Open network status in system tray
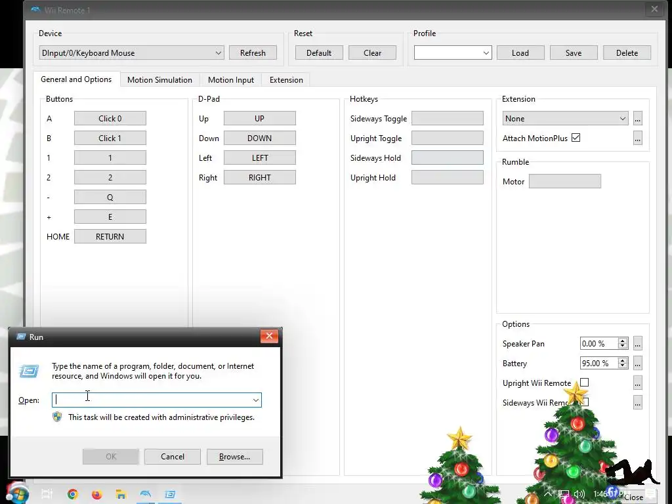Viewport: 672px width, 504px height. [x=564, y=494]
